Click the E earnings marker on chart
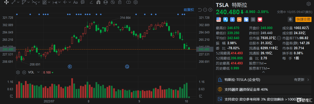This screenshot has height=104, width=314. pos(70,66)
